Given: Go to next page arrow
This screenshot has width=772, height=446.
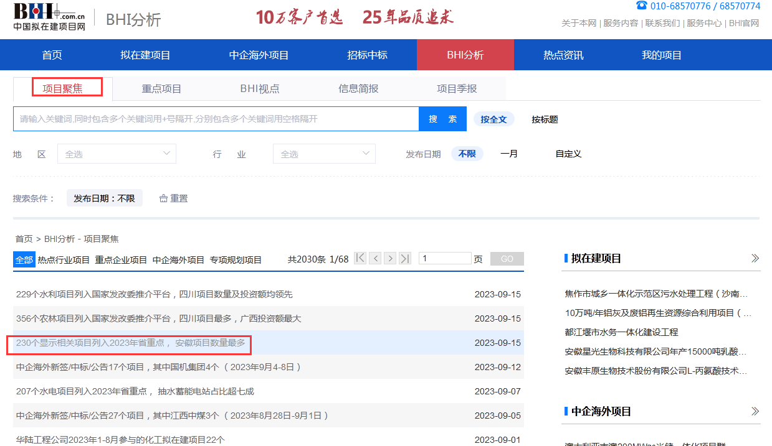Looking at the screenshot, I should [390, 259].
